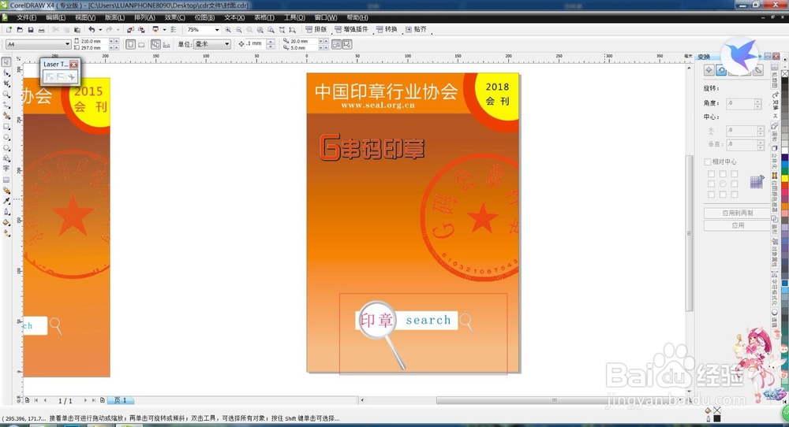
Task: Select the Polygon tool in toolbox
Action: pyautogui.click(x=6, y=147)
